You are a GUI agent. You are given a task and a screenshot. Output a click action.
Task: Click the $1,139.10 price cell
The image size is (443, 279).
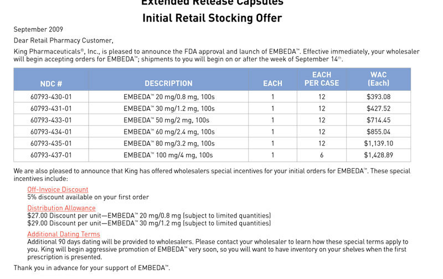tap(378, 143)
